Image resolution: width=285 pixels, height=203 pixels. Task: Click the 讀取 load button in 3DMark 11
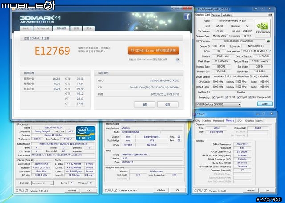(145, 104)
